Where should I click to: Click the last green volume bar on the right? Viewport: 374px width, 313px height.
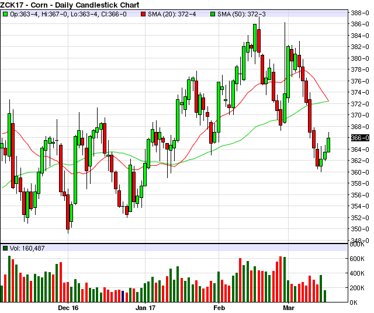(325, 296)
